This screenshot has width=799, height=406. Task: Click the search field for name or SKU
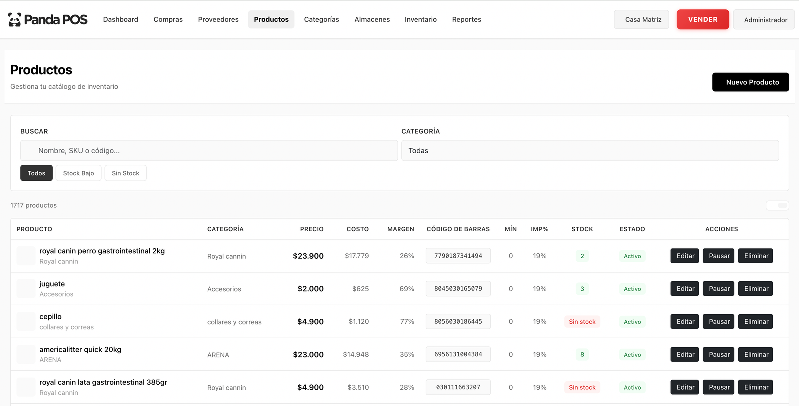pos(209,151)
